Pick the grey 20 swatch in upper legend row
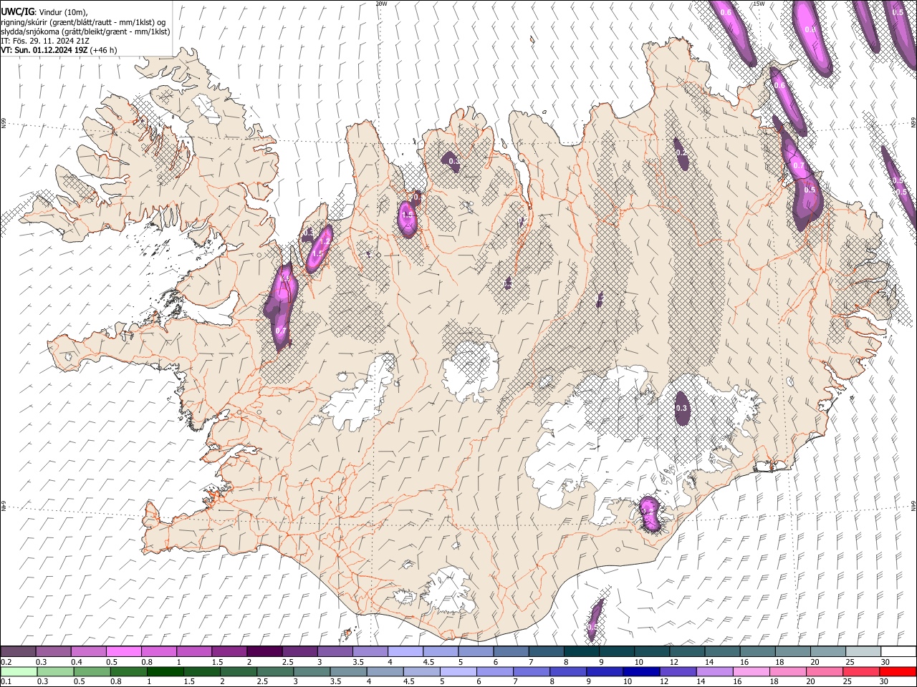Screen dimensions: 917x687 pos(827,651)
